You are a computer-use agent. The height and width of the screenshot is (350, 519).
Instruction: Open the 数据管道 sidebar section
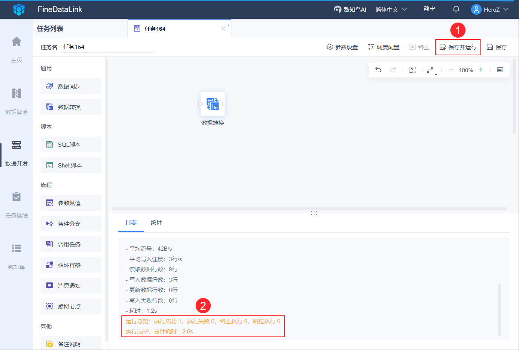pyautogui.click(x=17, y=101)
